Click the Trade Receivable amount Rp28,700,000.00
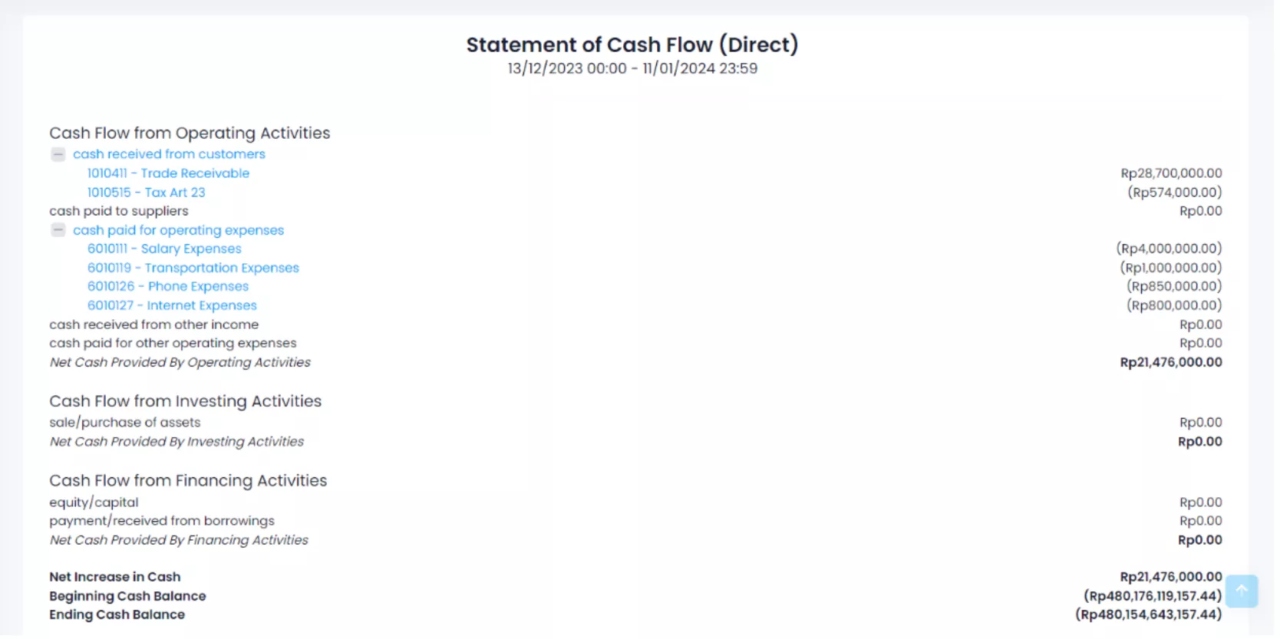 1170,173
